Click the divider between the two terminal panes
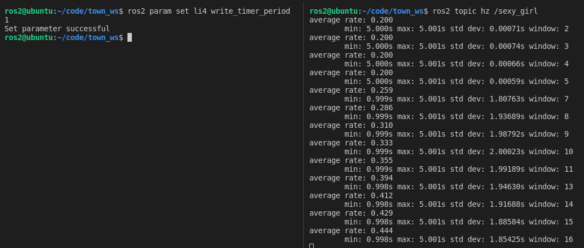This screenshot has width=584, height=248. [304, 124]
